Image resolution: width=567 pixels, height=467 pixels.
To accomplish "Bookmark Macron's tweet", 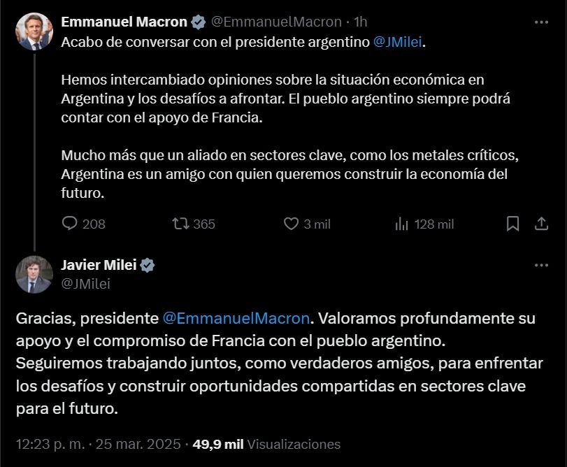I will 512,224.
